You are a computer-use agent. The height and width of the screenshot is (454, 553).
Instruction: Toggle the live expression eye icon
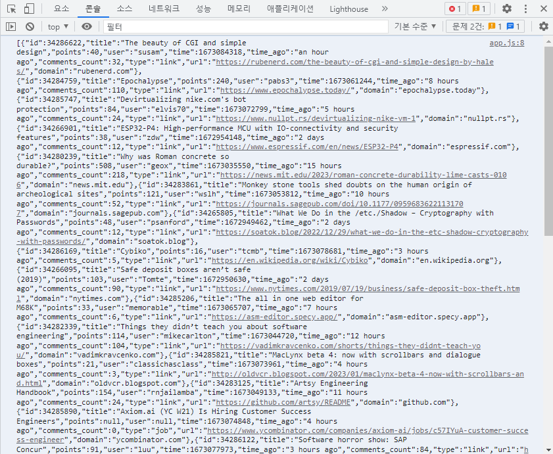(x=87, y=26)
